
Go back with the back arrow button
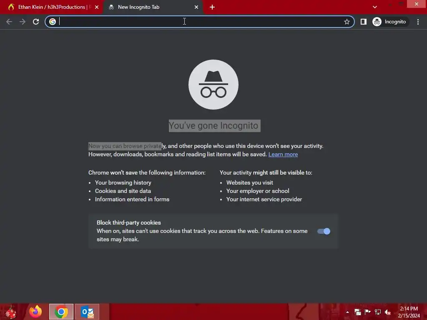coord(9,22)
